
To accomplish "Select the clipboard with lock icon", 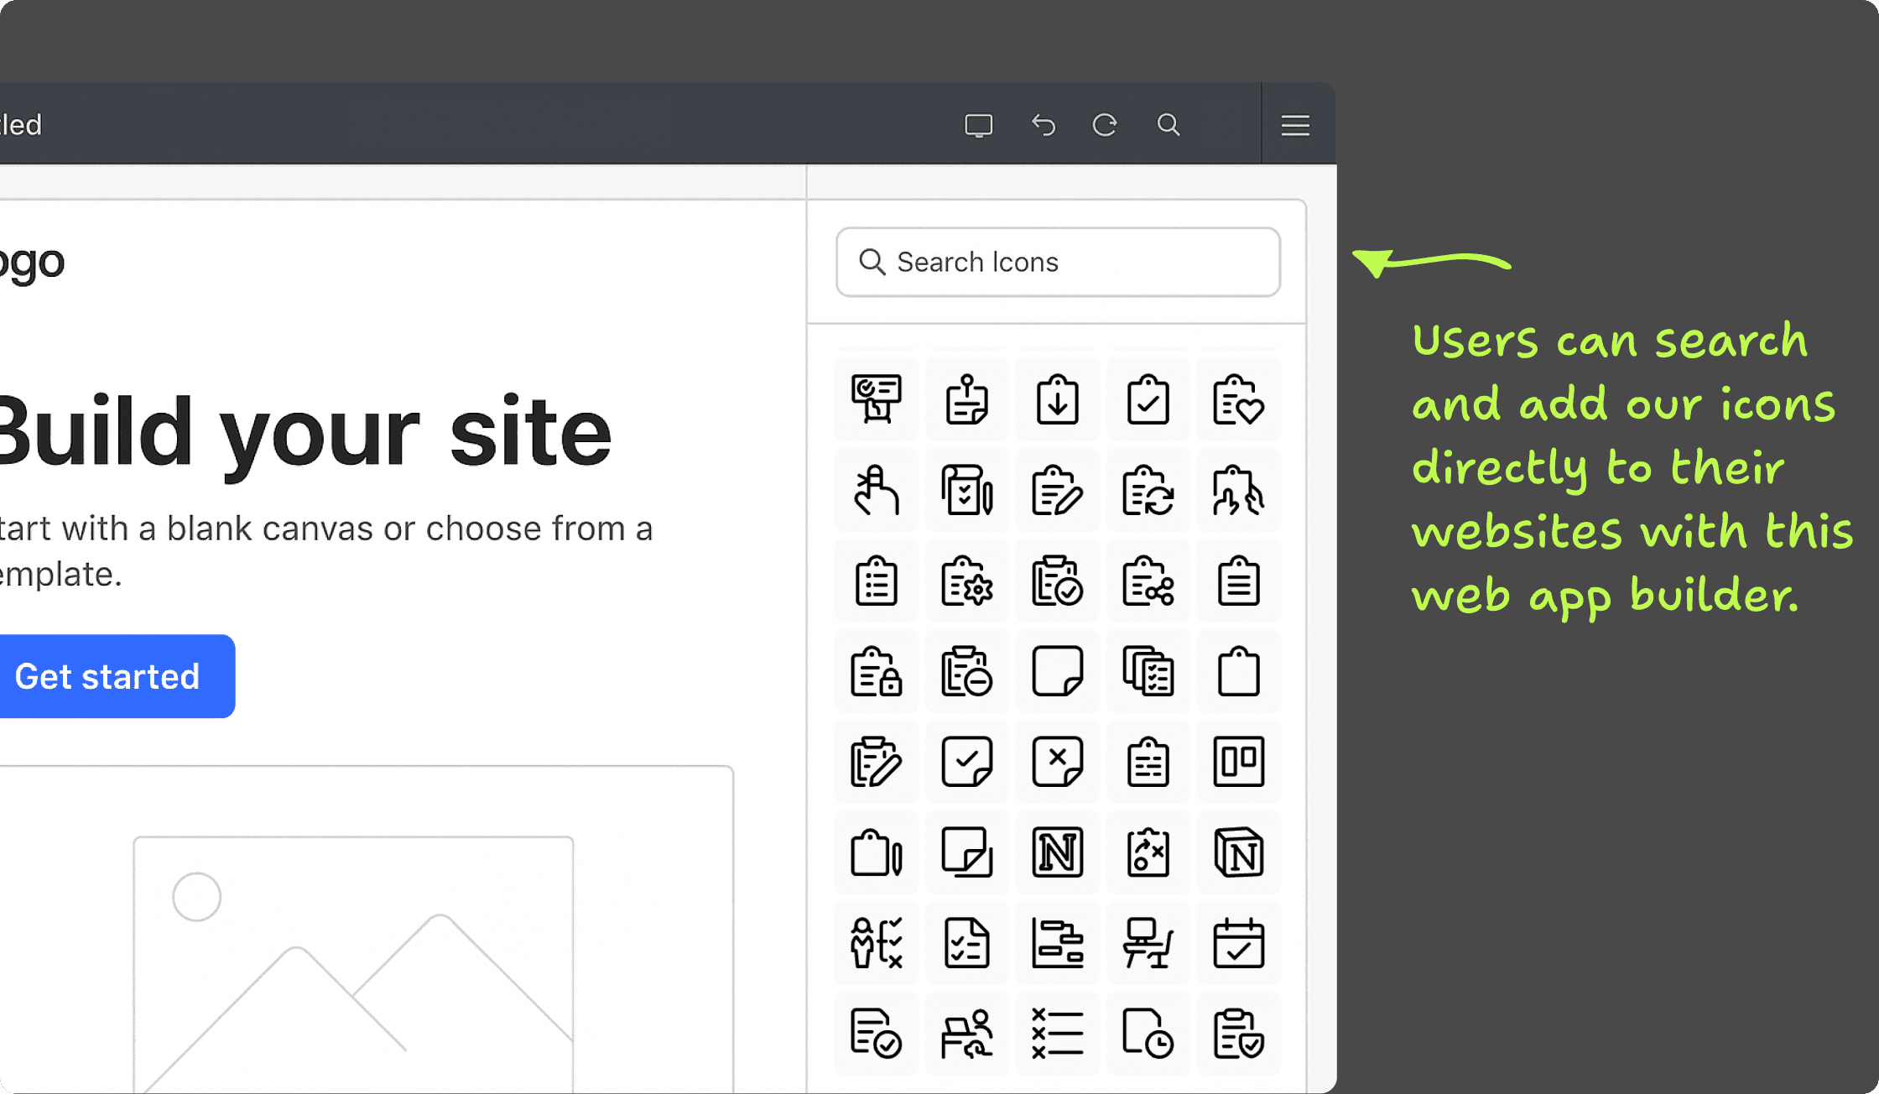I will point(877,672).
